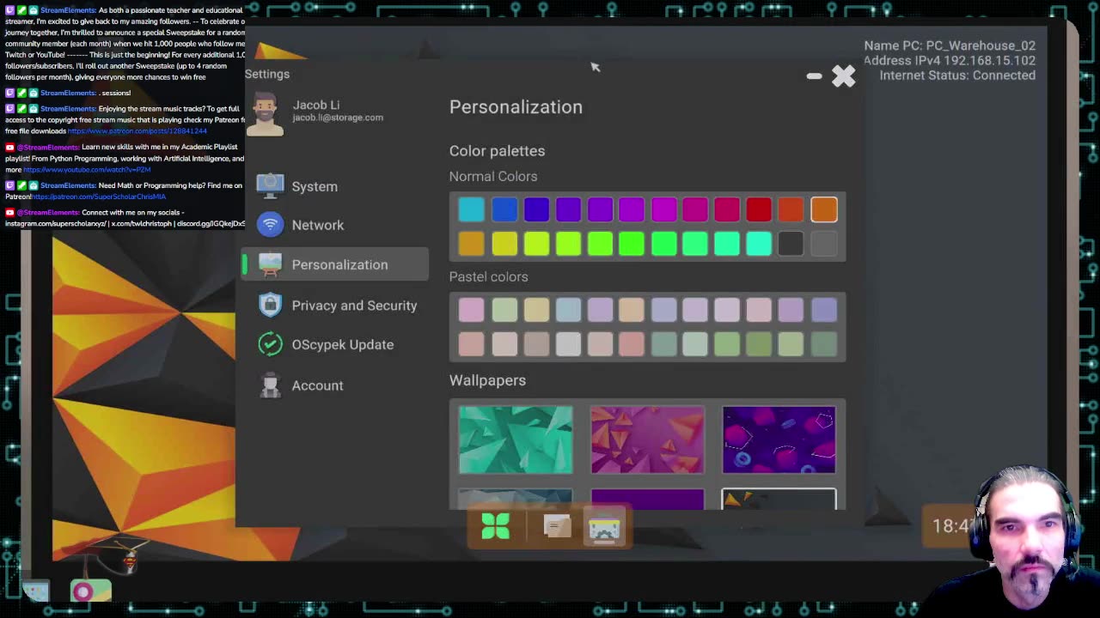Image resolution: width=1100 pixels, height=618 pixels.
Task: Pick the dark gray last normal swatch
Action: pos(823,244)
